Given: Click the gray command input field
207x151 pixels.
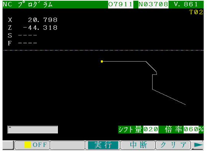Looking at the screenshot, I should tap(33, 130).
